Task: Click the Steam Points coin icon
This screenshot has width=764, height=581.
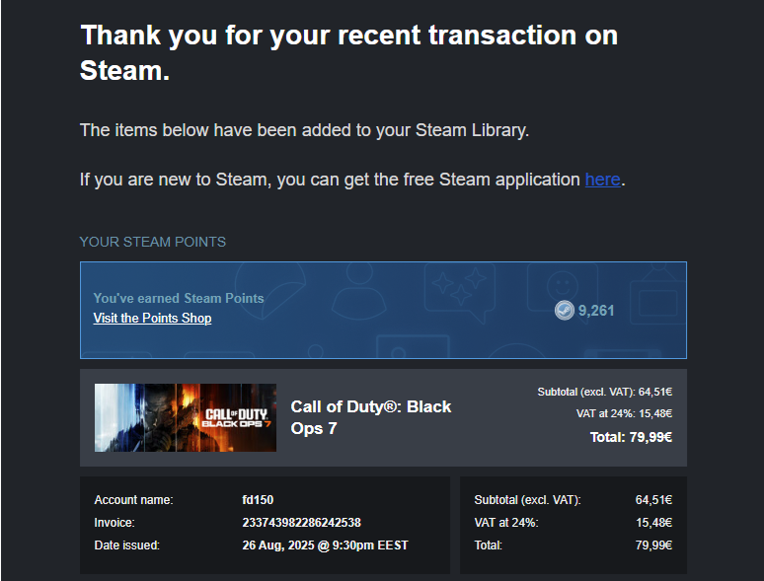Action: [x=565, y=310]
